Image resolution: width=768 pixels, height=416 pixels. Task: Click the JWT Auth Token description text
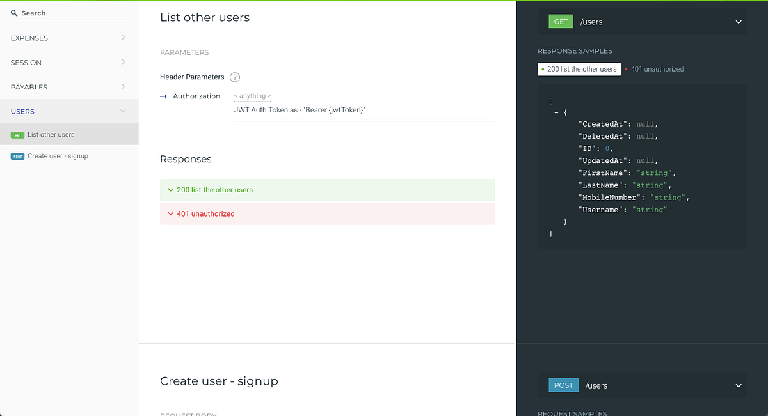click(300, 110)
